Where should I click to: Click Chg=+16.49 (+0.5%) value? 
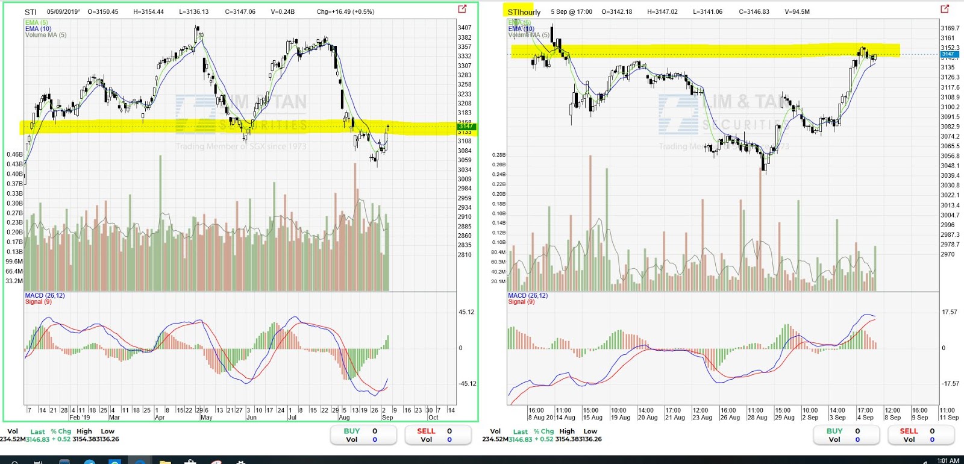(345, 12)
